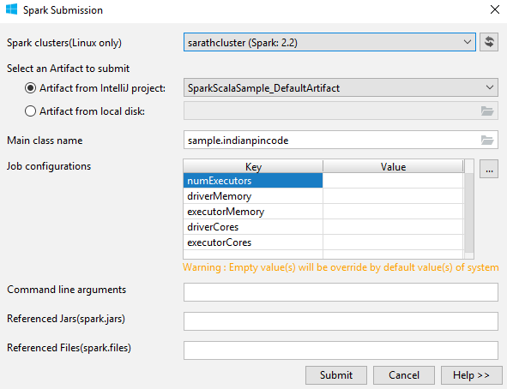Click the executorMemory value cell

(x=393, y=212)
